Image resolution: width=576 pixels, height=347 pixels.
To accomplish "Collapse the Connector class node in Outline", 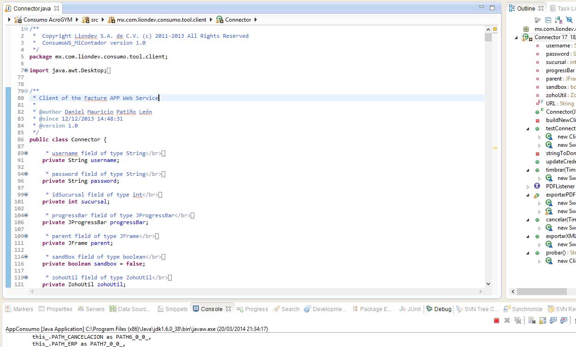I will 516,38.
